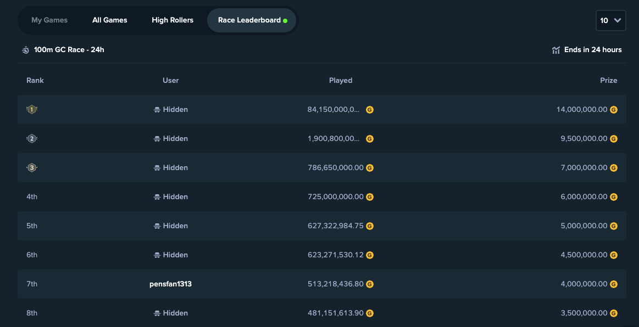Click the 84,150,000,0... played amount
The image size is (639, 327).
click(334, 109)
